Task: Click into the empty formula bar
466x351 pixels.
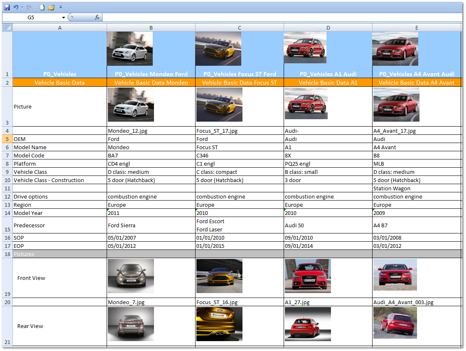Action: (x=282, y=18)
